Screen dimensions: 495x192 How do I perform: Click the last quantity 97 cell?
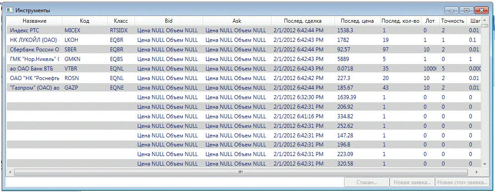pyautogui.click(x=385, y=50)
